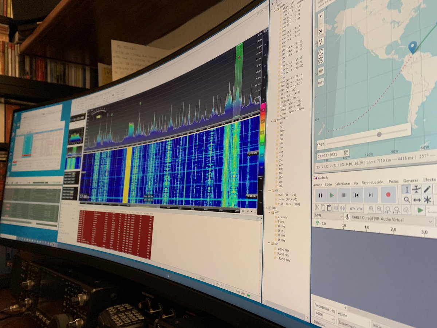Choose the Envelope tool in Audacity
Image resolution: width=437 pixels, height=328 pixels.
pyautogui.click(x=416, y=188)
